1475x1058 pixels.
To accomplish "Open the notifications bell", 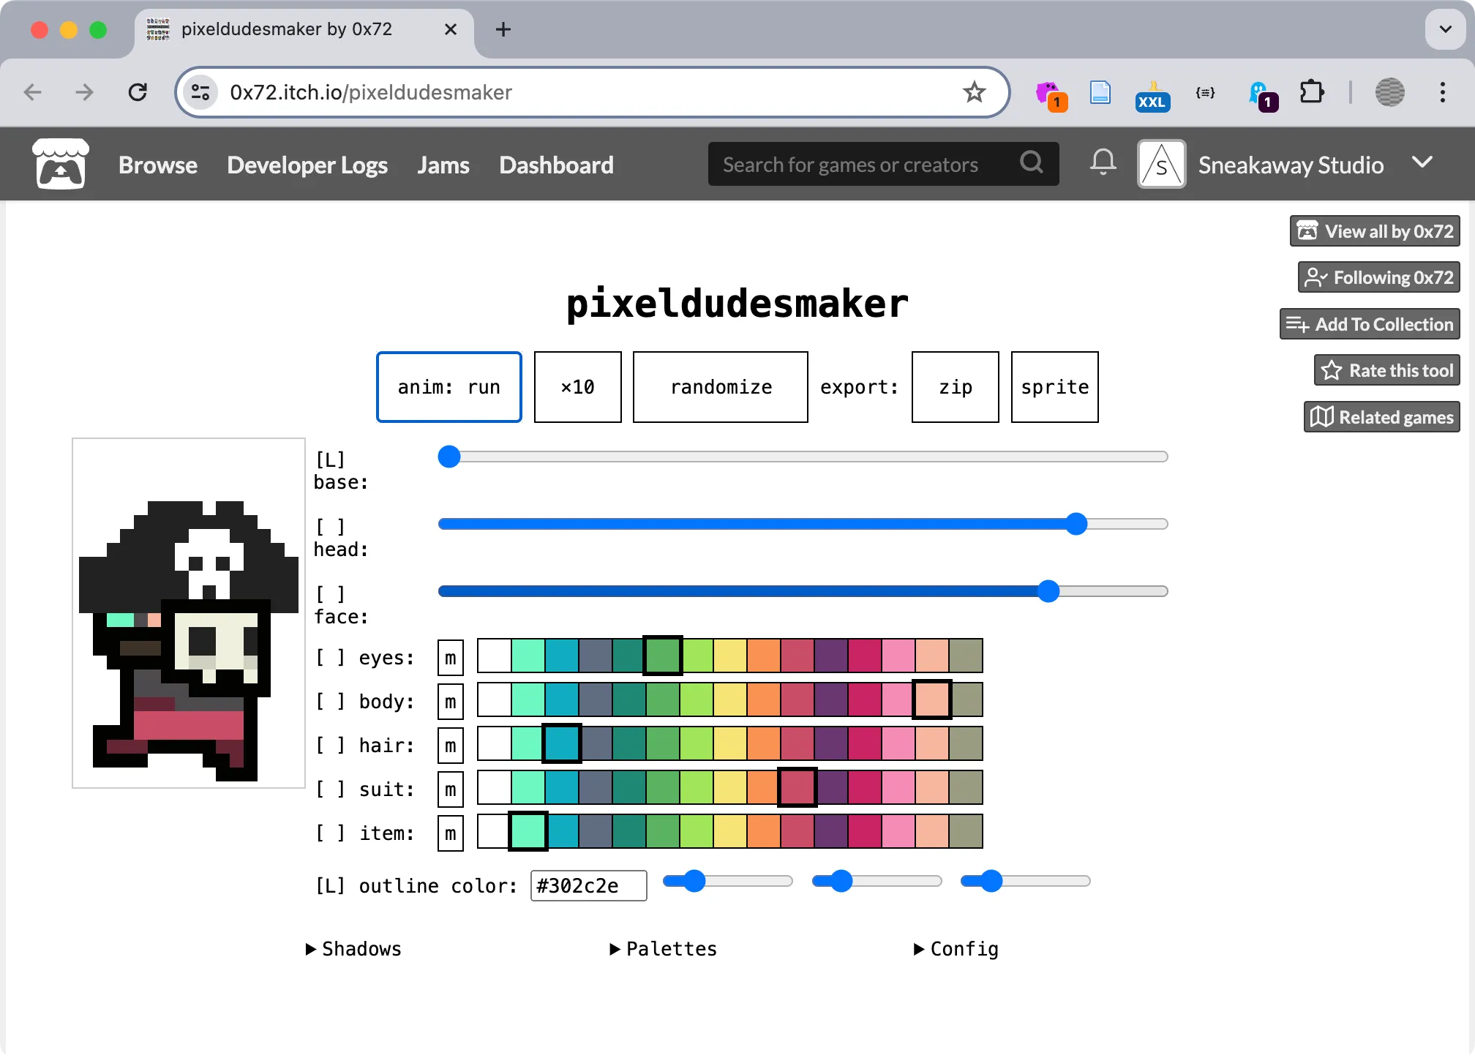I will point(1102,163).
